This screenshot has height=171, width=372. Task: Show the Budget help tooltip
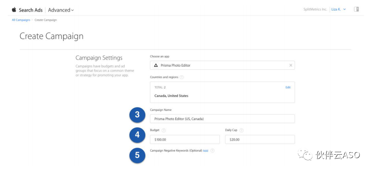point(164,130)
